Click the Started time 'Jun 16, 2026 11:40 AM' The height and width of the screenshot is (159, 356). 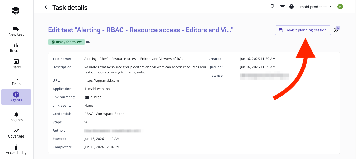point(102,139)
